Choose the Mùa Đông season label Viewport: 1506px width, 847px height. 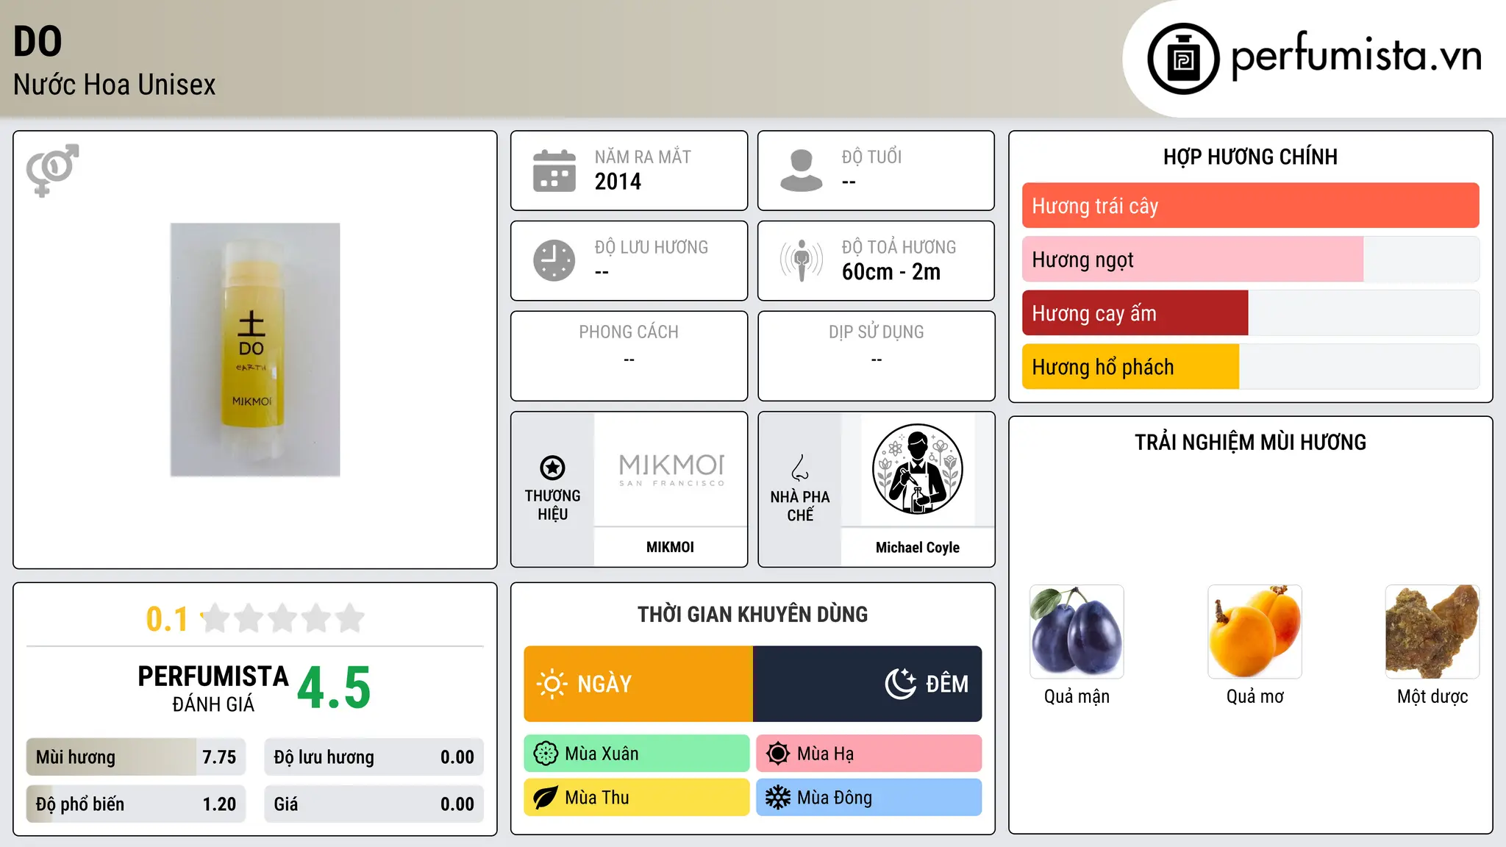869,798
